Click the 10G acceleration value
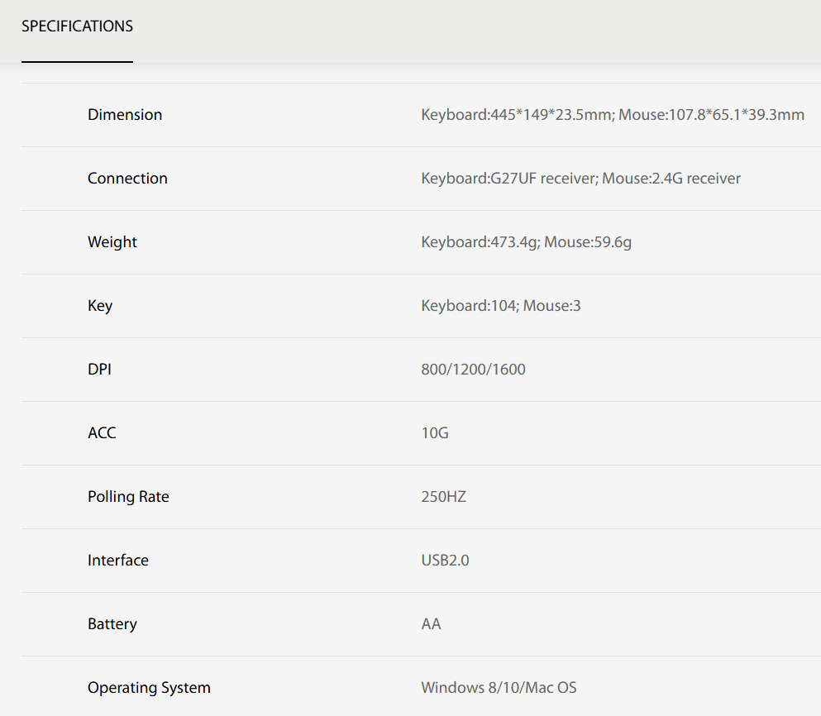Viewport: 821px width, 716px height. pos(435,433)
